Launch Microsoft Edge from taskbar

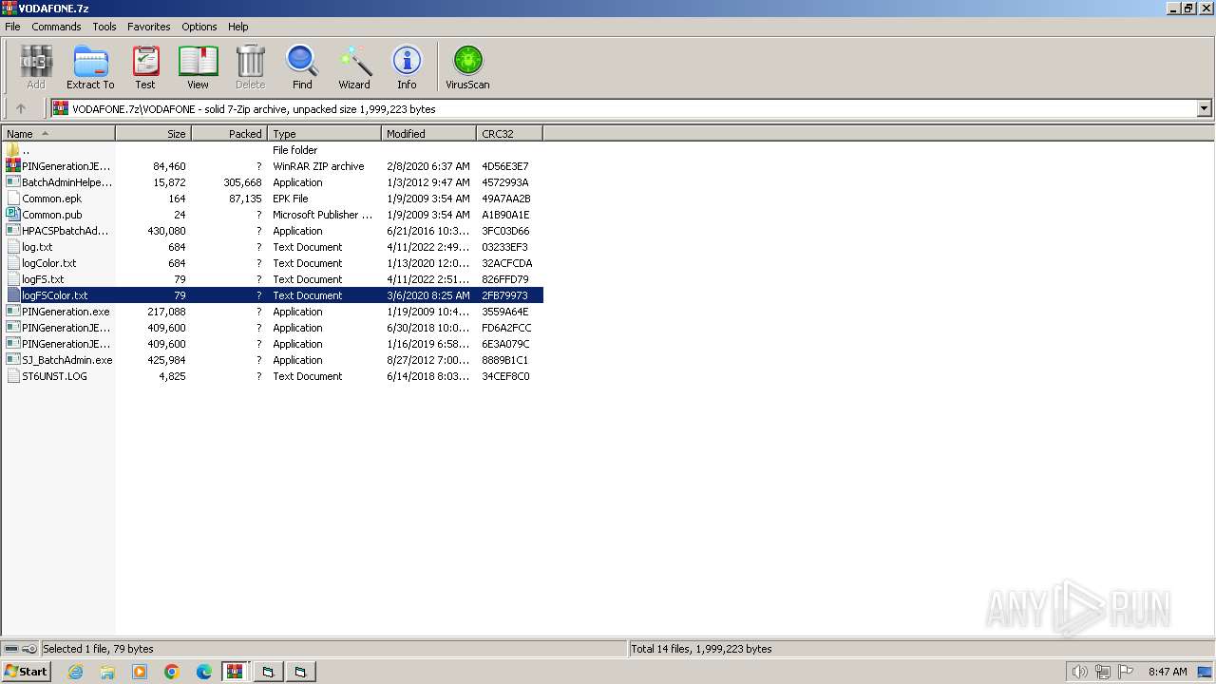(204, 672)
